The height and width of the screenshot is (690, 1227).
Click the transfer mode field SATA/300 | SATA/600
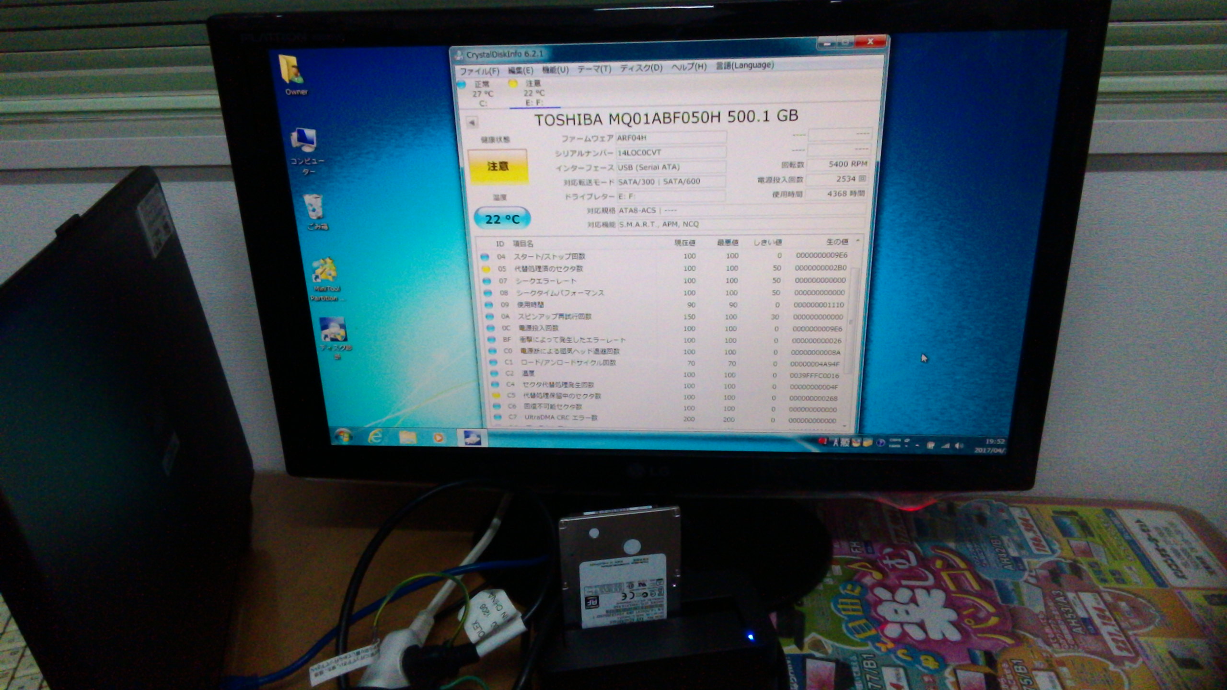coord(671,182)
